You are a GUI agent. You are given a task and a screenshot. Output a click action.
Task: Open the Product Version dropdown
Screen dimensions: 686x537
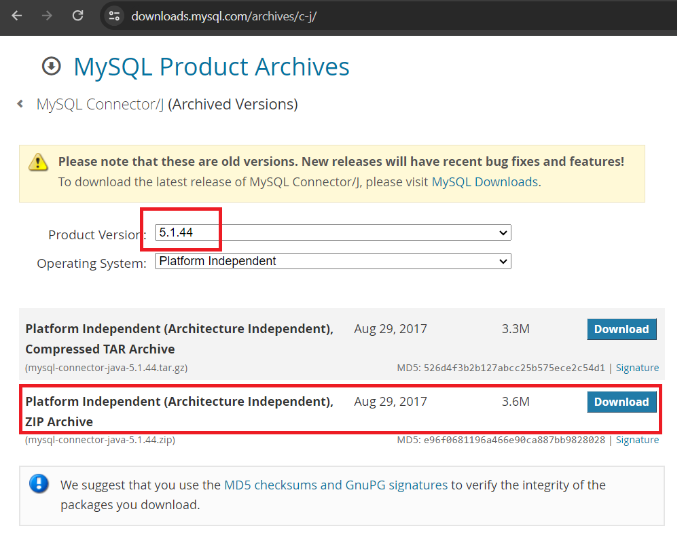[333, 232]
